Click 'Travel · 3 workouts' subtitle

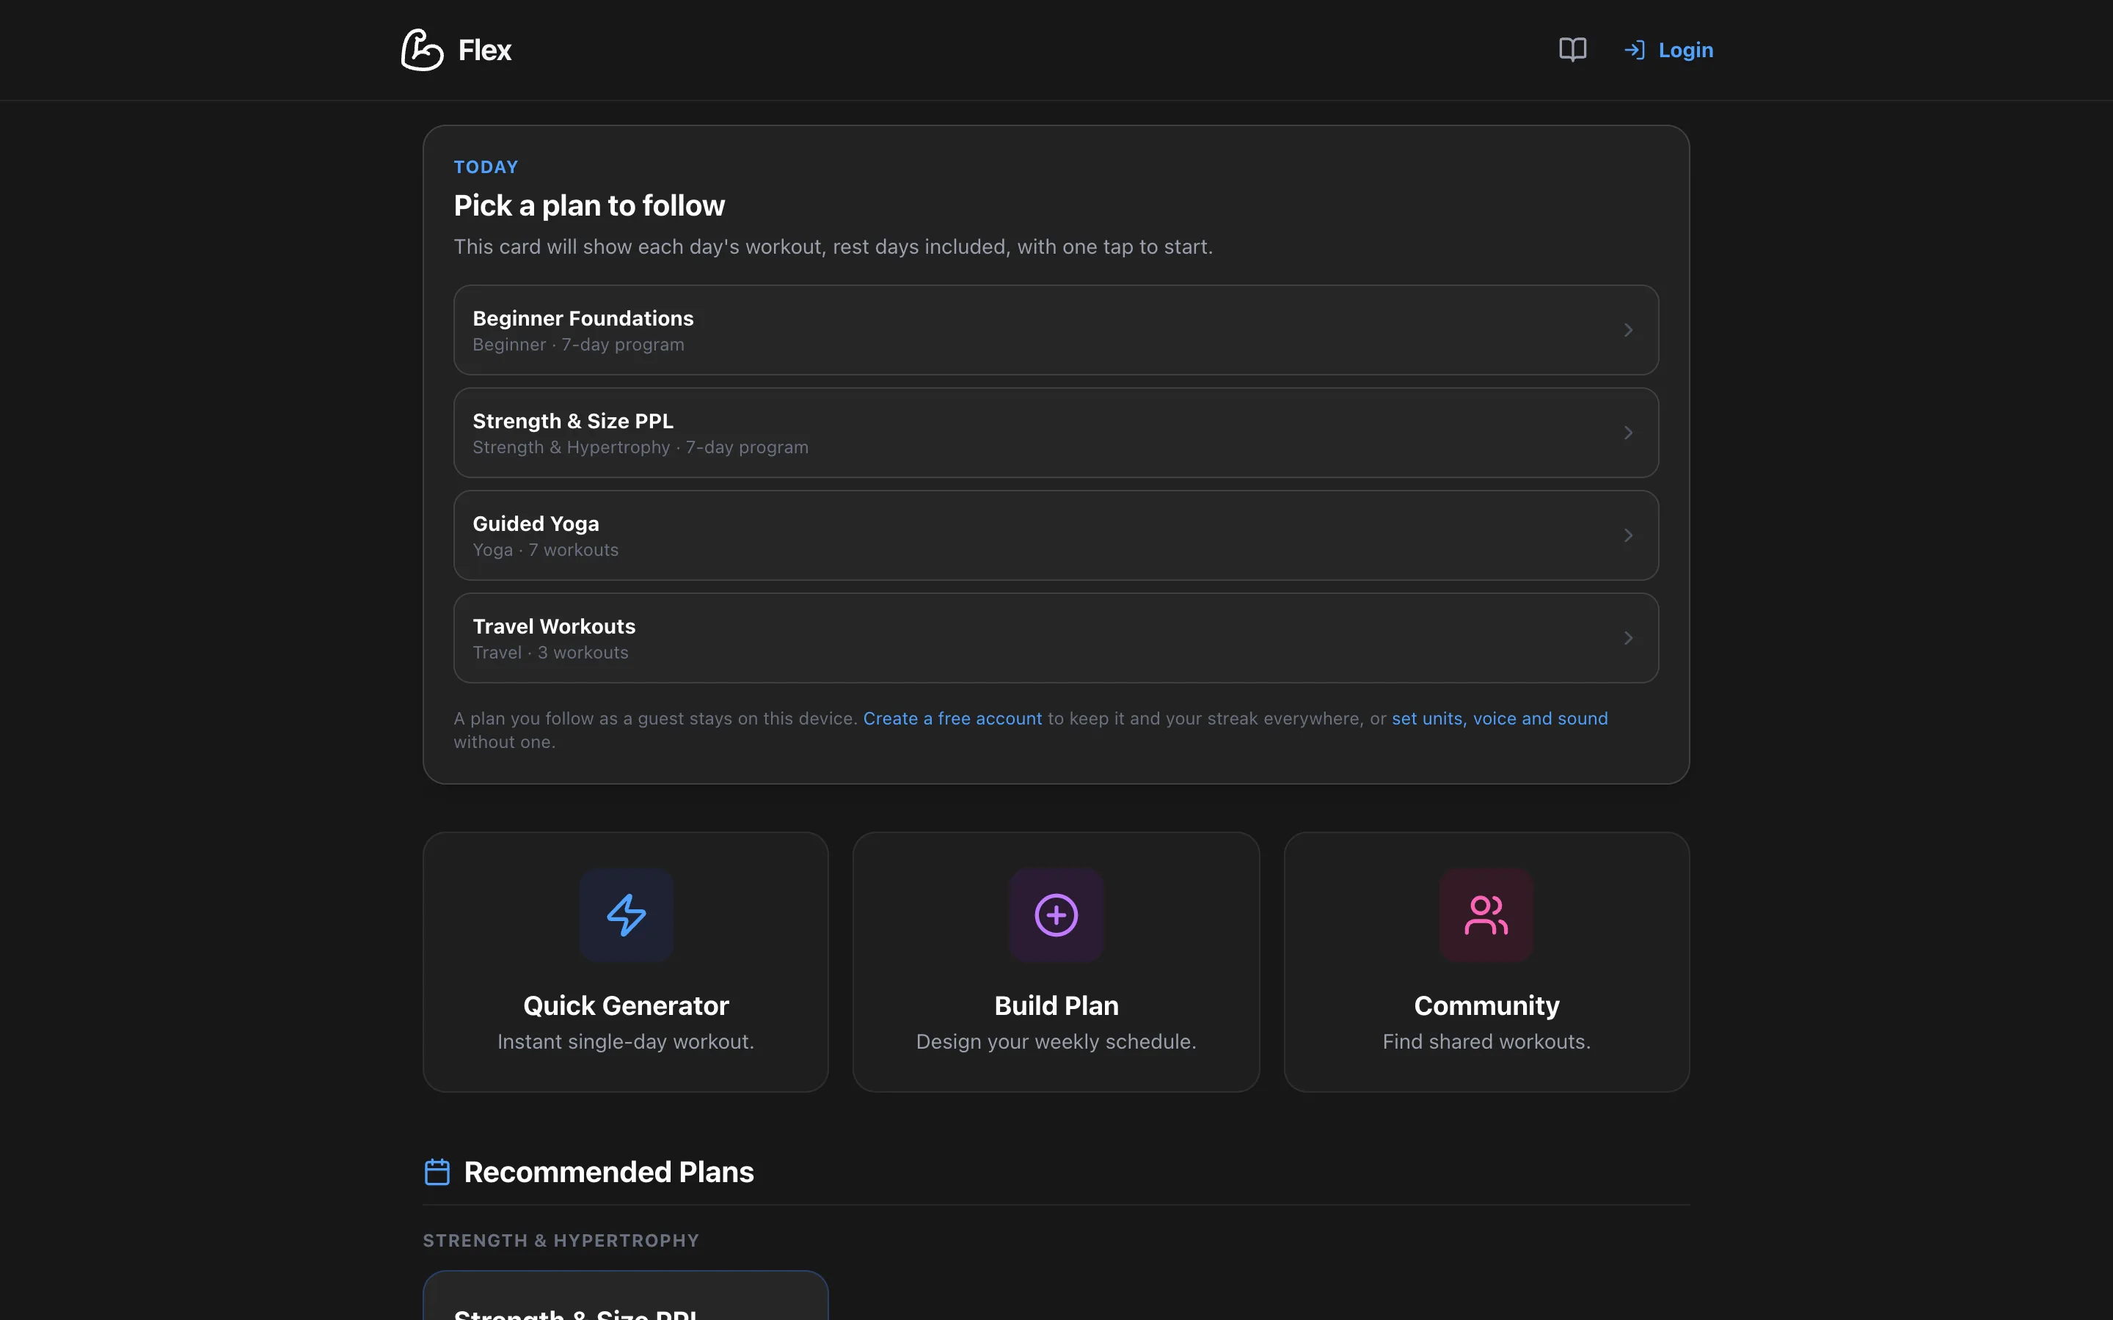[x=550, y=652]
